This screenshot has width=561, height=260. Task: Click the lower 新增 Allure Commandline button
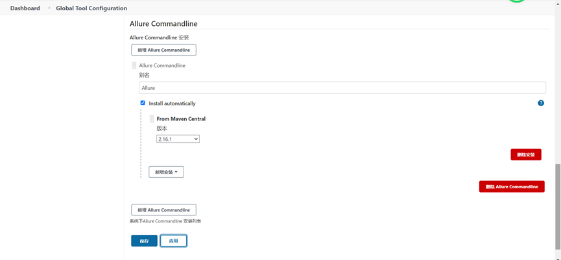pyautogui.click(x=163, y=210)
